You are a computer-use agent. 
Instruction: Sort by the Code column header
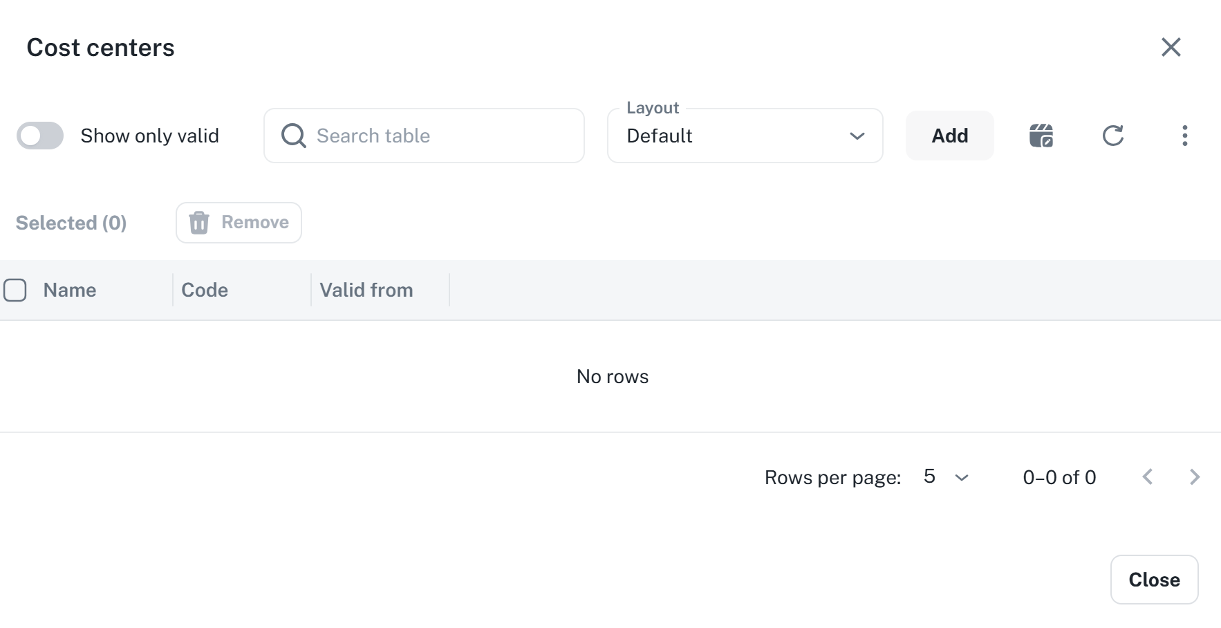(205, 290)
